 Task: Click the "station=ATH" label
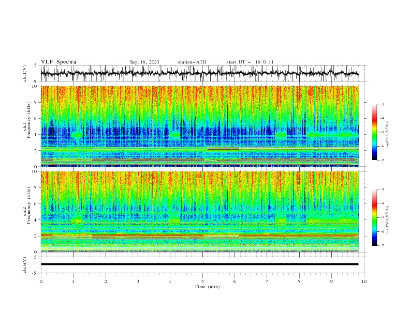point(192,62)
